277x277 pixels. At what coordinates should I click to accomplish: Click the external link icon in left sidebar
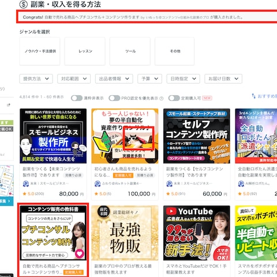pos(8,105)
